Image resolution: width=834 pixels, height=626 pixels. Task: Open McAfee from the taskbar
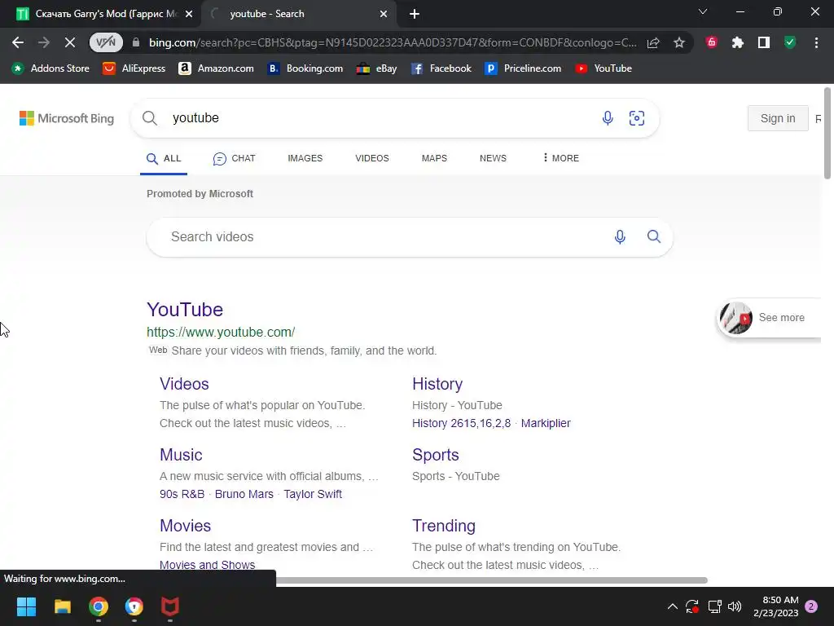point(169,606)
